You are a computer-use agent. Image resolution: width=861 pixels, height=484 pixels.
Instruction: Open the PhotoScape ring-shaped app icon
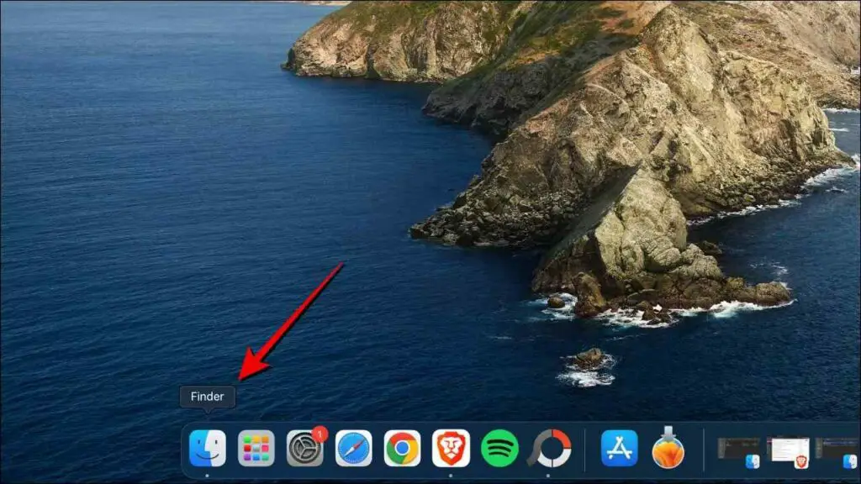point(549,449)
